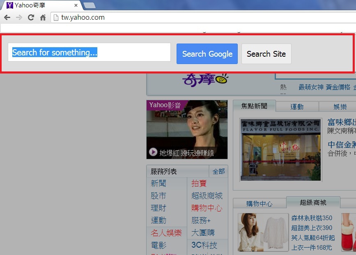This screenshot has height=255, width=356.
Task: Click the 森林系秋裝350 product link
Action: click(312, 218)
